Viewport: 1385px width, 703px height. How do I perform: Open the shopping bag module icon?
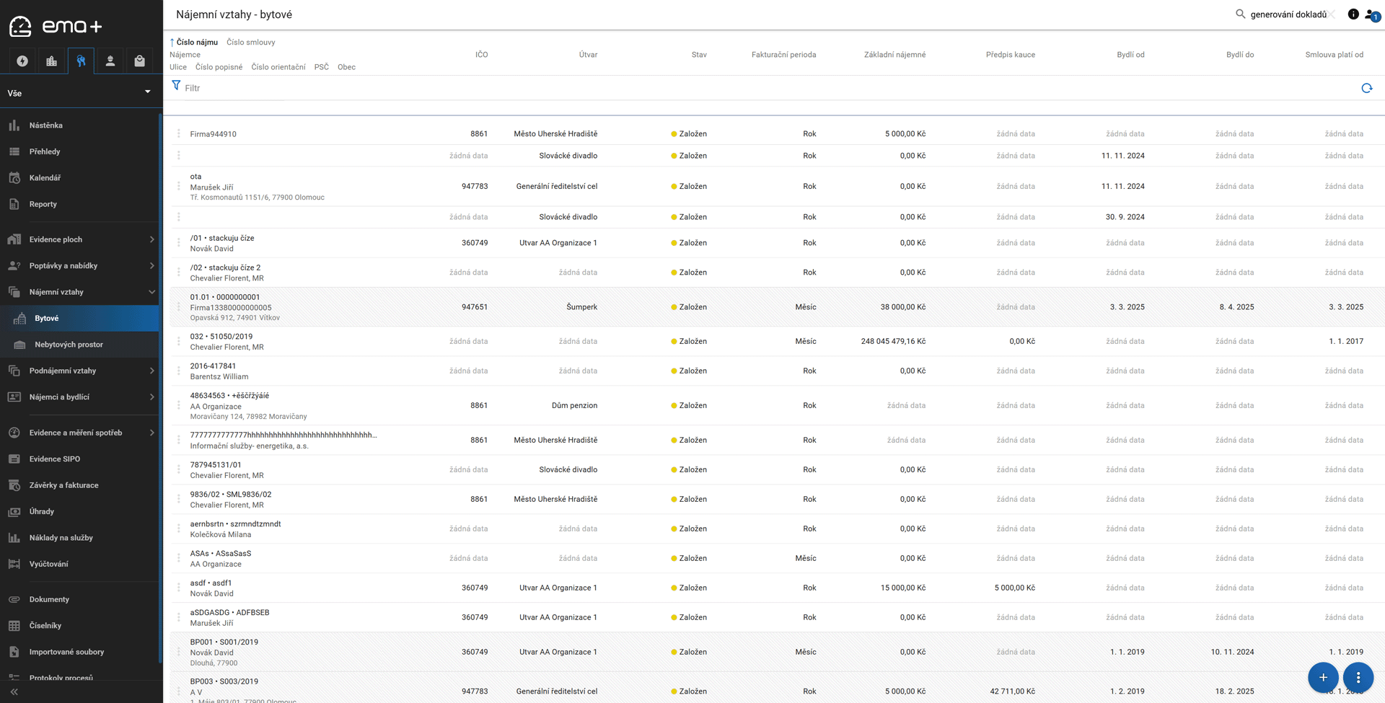coord(139,61)
